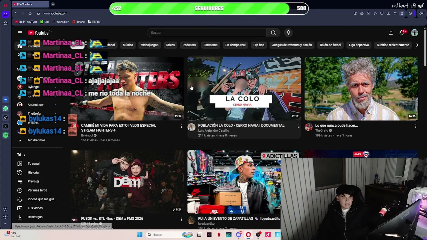Open the weather widget showing 13°C Nublado
Screen dimensions: 427x240
tap(13, 235)
